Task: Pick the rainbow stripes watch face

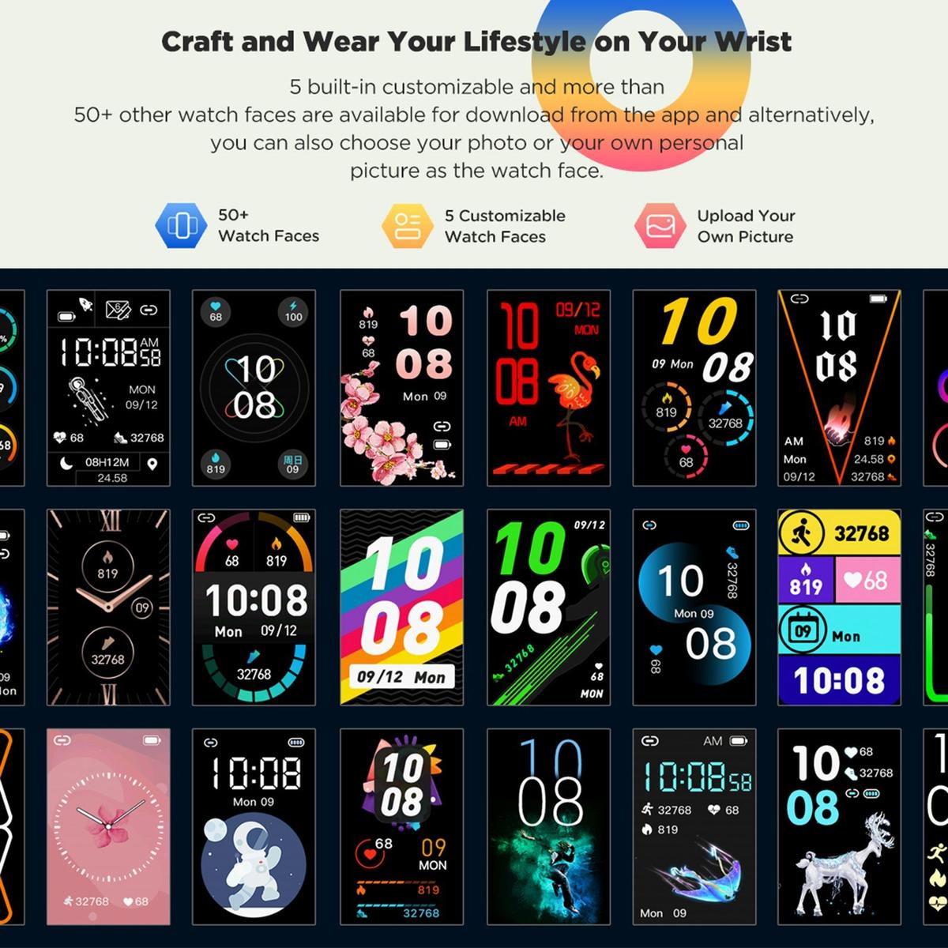Action: (402, 608)
